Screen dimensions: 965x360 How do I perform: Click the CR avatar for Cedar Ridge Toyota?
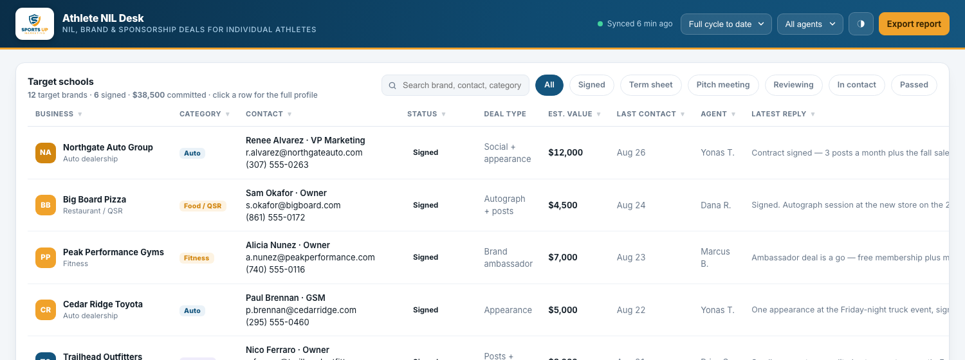coord(46,310)
